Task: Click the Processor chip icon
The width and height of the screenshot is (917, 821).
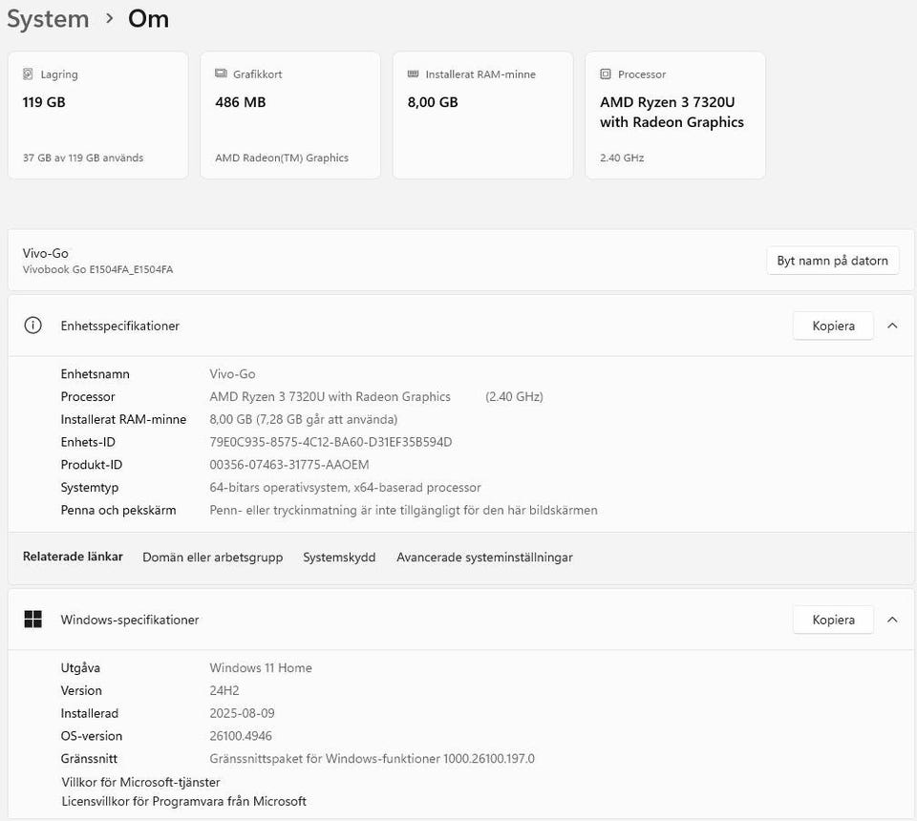Action: tap(606, 74)
